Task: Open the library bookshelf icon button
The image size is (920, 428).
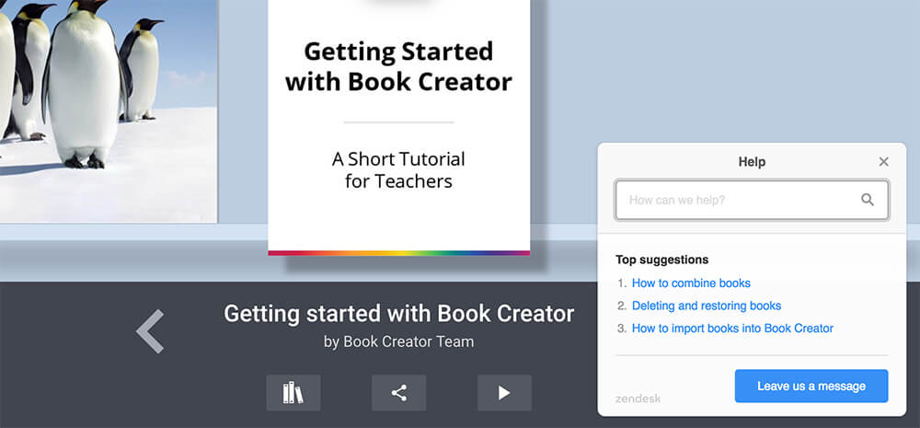Action: click(x=293, y=393)
